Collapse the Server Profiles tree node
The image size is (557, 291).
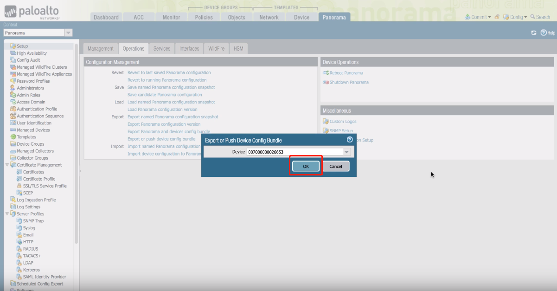coord(7,214)
